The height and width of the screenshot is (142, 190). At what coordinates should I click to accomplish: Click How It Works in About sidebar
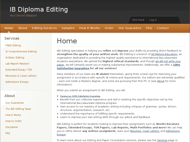click(13, 115)
